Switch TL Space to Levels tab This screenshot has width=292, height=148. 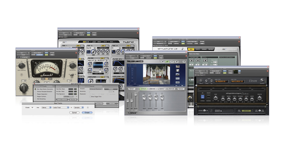[x=143, y=89]
